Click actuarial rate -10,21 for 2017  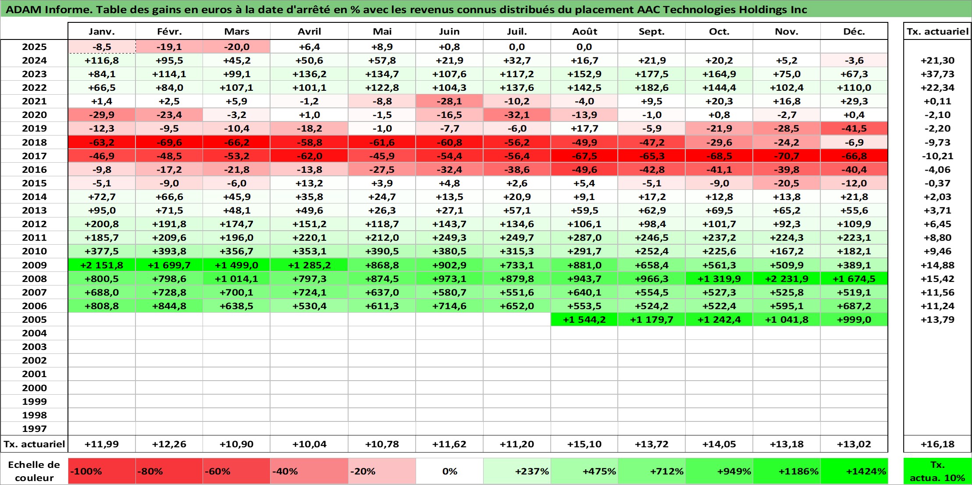point(937,156)
